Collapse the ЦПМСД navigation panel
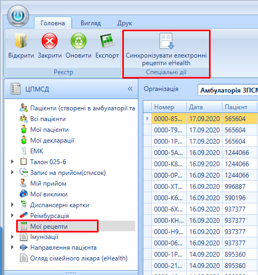This screenshot has height=275, width=258. tap(130, 89)
